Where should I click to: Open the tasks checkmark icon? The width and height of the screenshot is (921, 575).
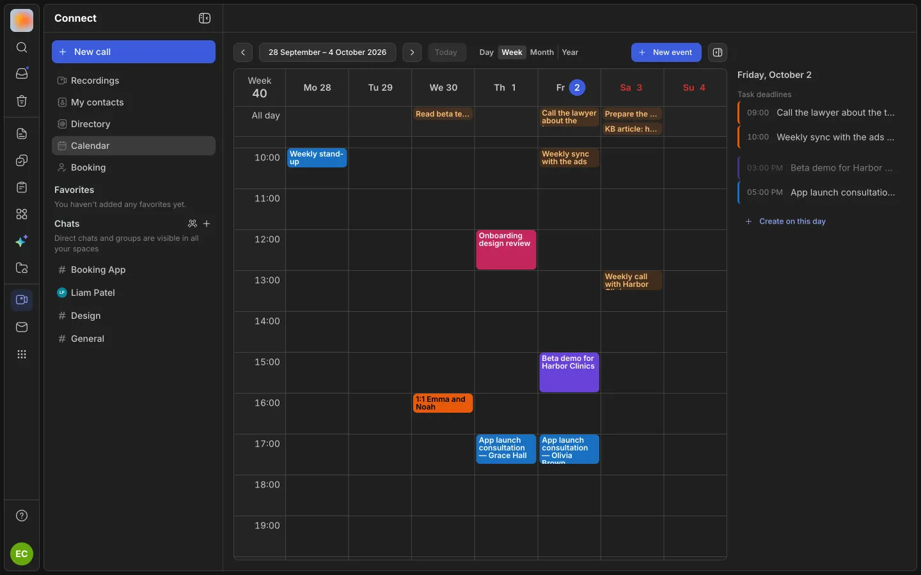coord(22,160)
